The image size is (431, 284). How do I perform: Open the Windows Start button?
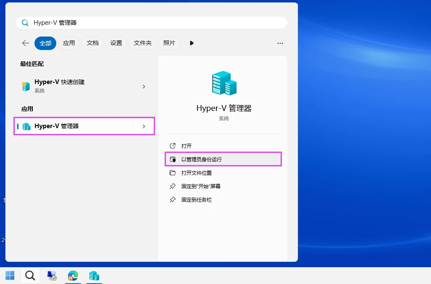pyautogui.click(x=10, y=276)
